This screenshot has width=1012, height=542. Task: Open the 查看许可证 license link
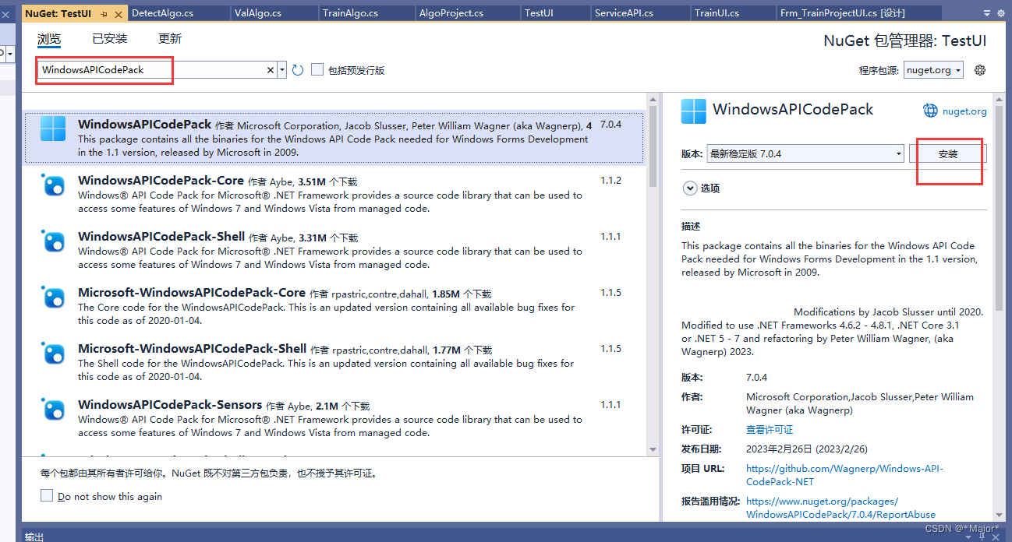(769, 429)
